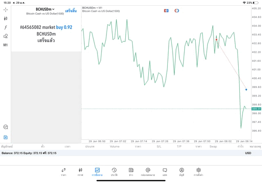
Task: Tap the 15:20 status bar clock
Action: (x=7, y=3)
